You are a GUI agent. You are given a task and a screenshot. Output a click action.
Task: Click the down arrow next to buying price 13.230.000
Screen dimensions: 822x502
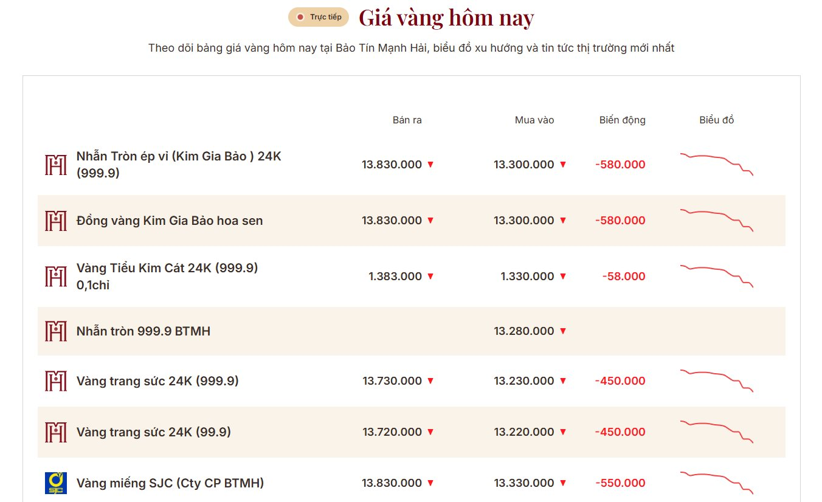[563, 381]
